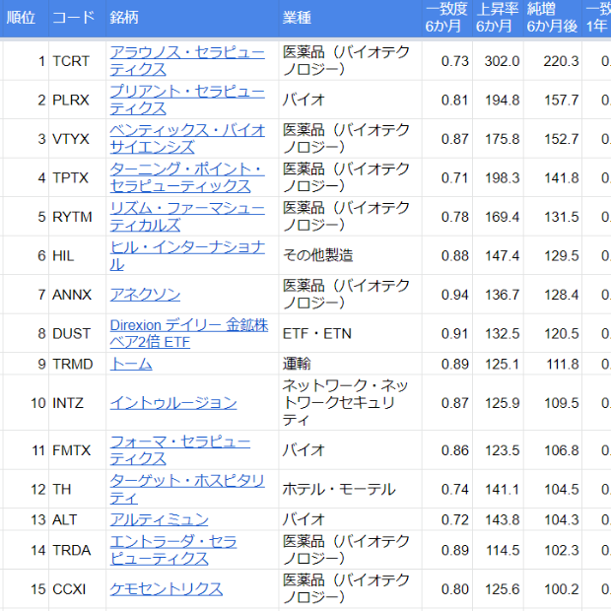The image size is (611, 611).
Task: Click the 0.91 match value for DUST
Action: pyautogui.click(x=454, y=334)
